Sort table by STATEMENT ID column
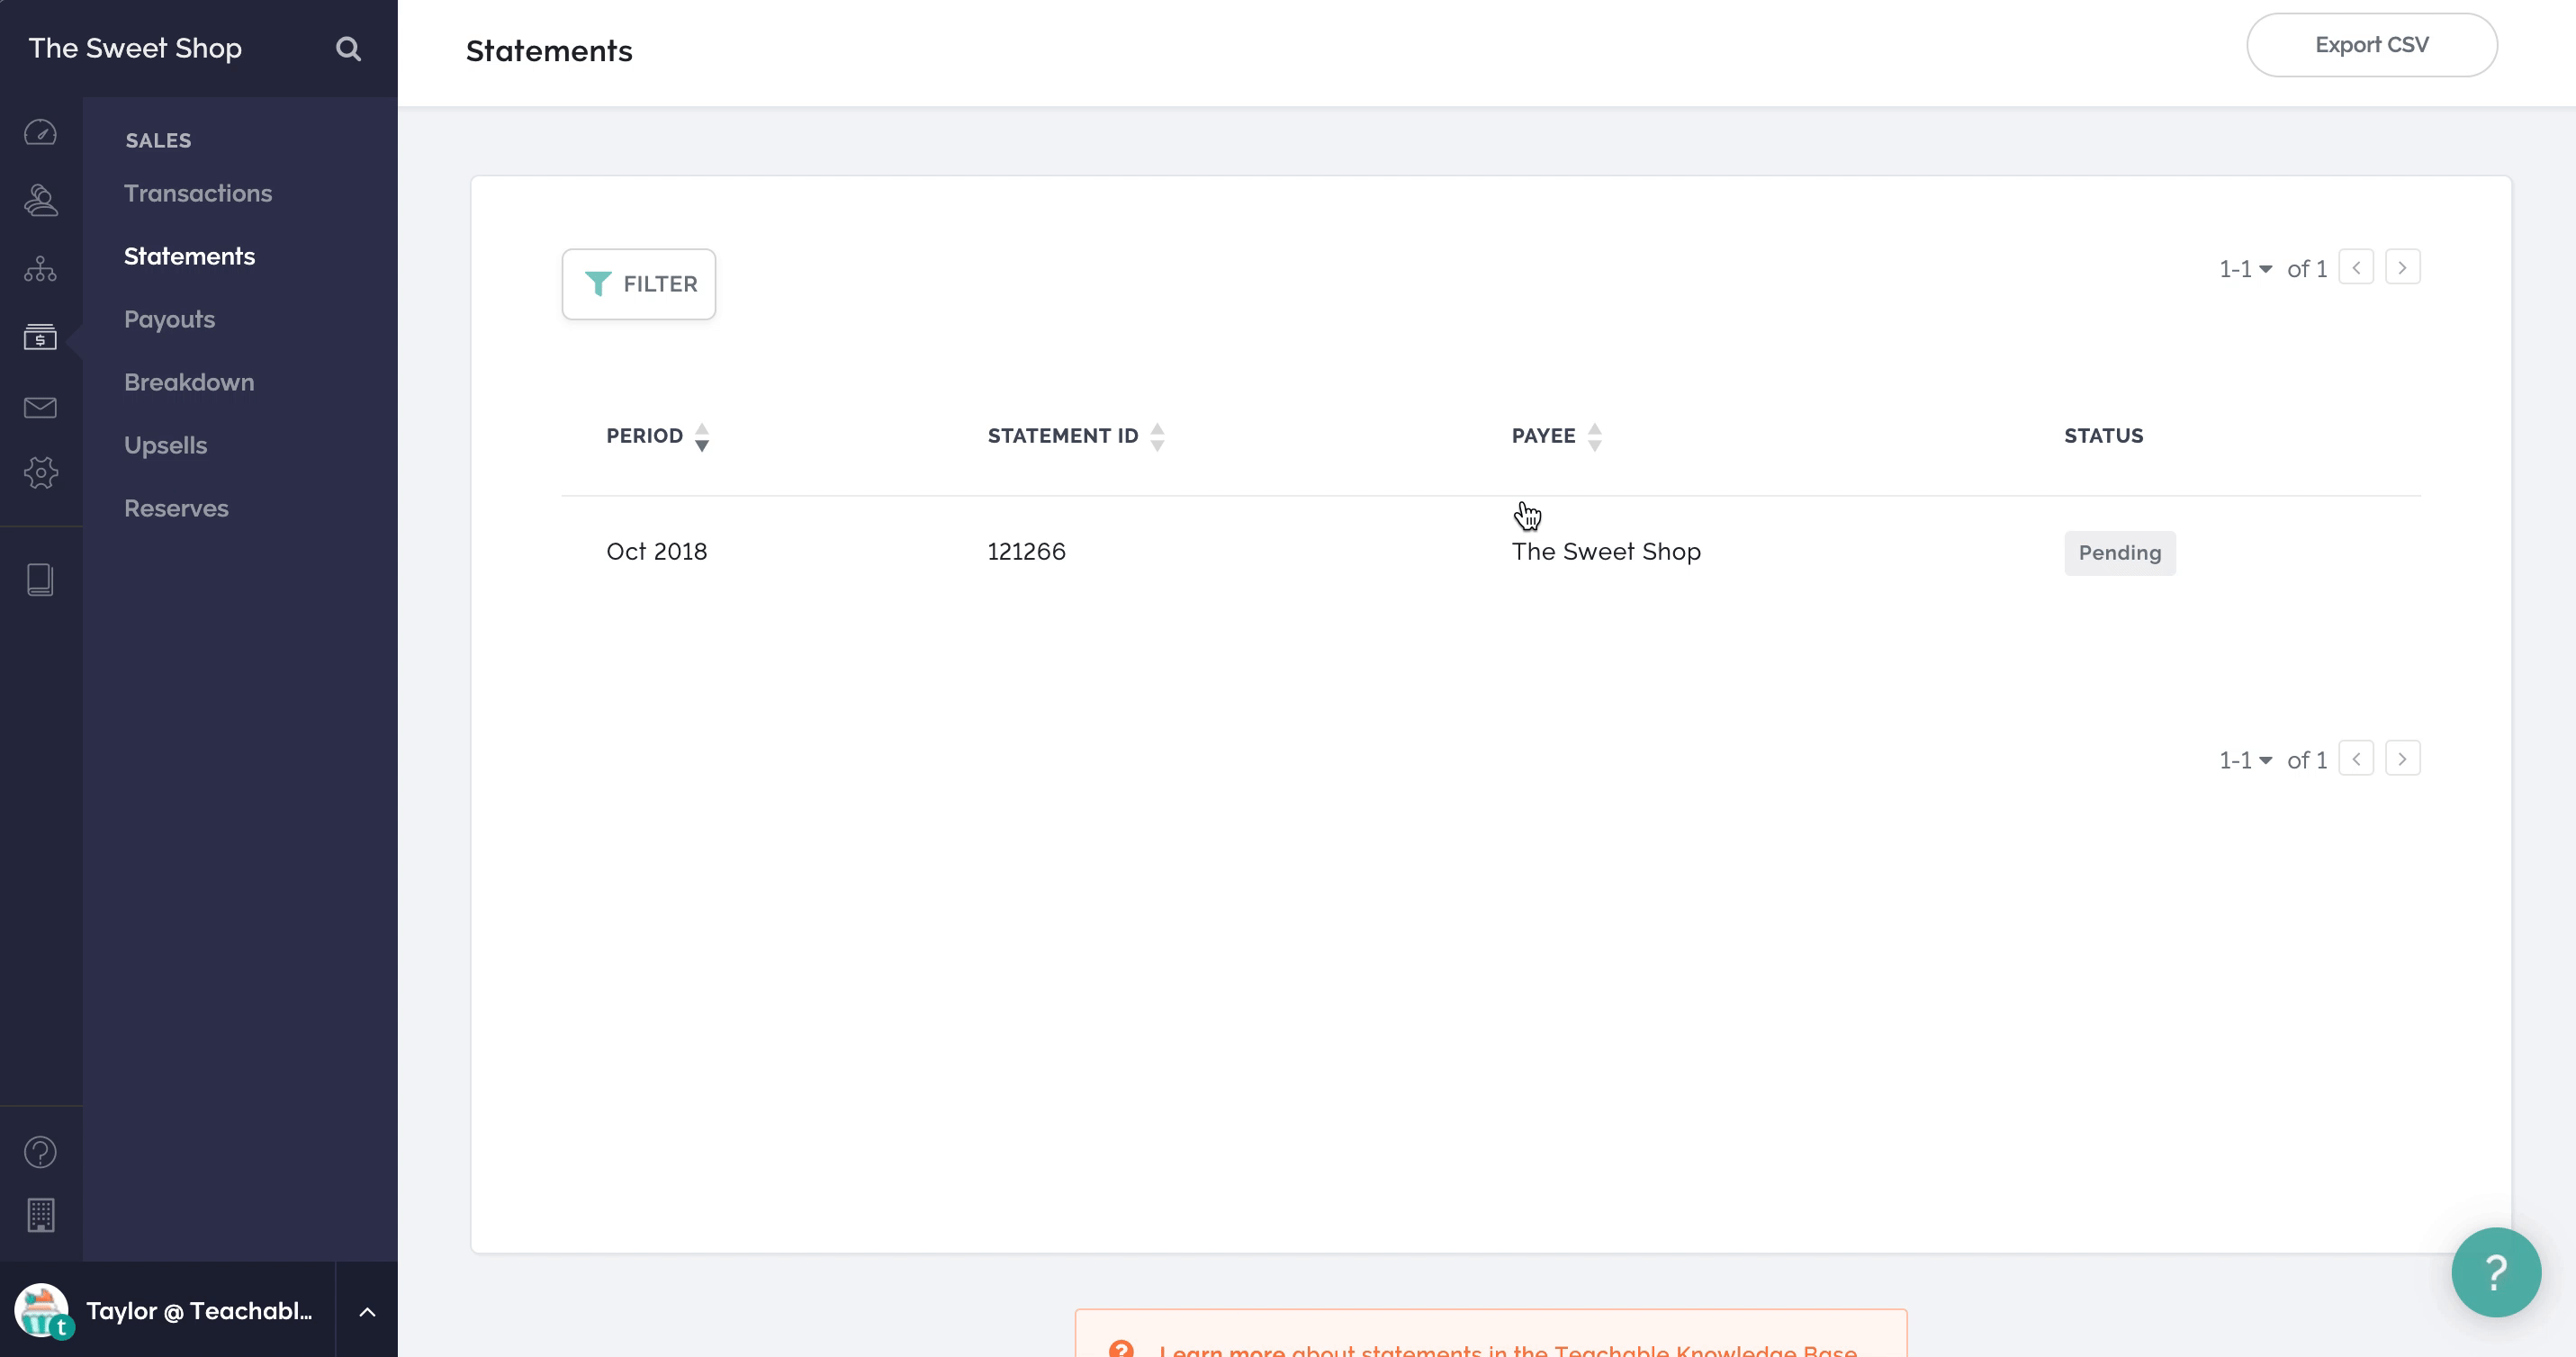The width and height of the screenshot is (2576, 1357). pos(1076,437)
